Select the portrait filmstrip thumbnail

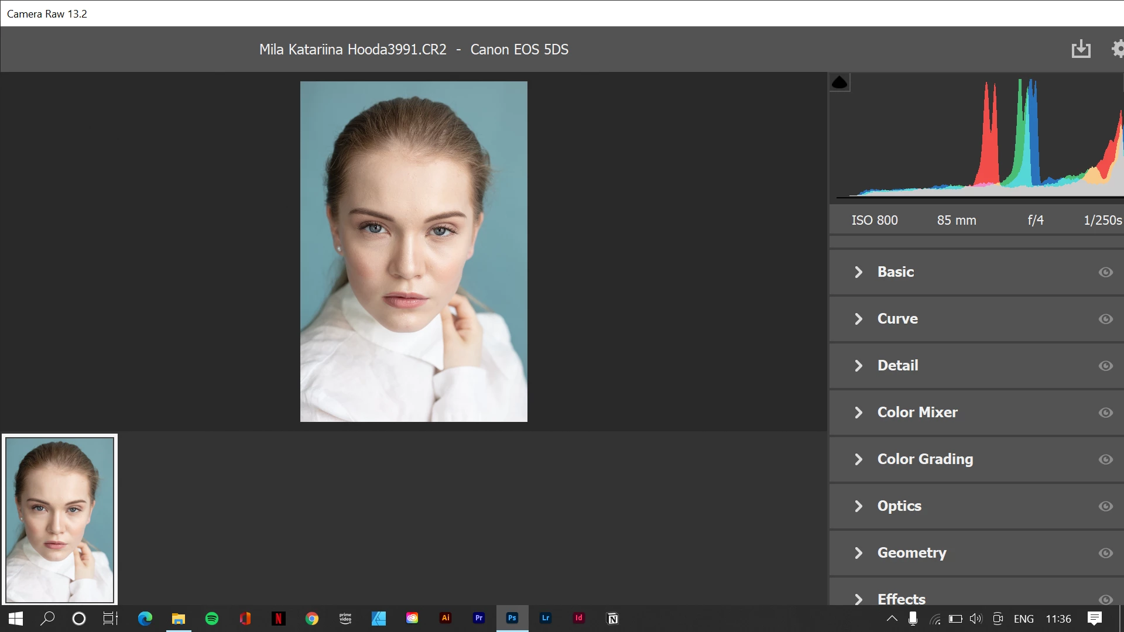(60, 520)
